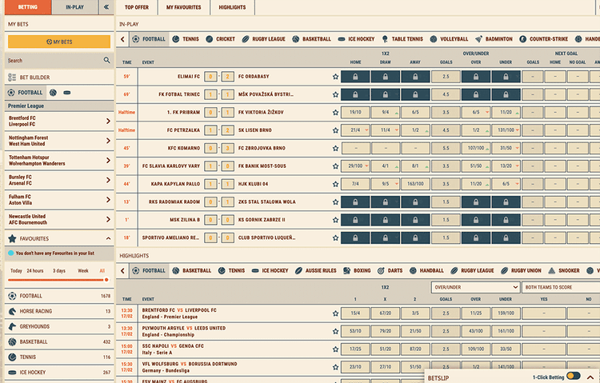Select All time filter
600x383 pixels.
(x=102, y=270)
